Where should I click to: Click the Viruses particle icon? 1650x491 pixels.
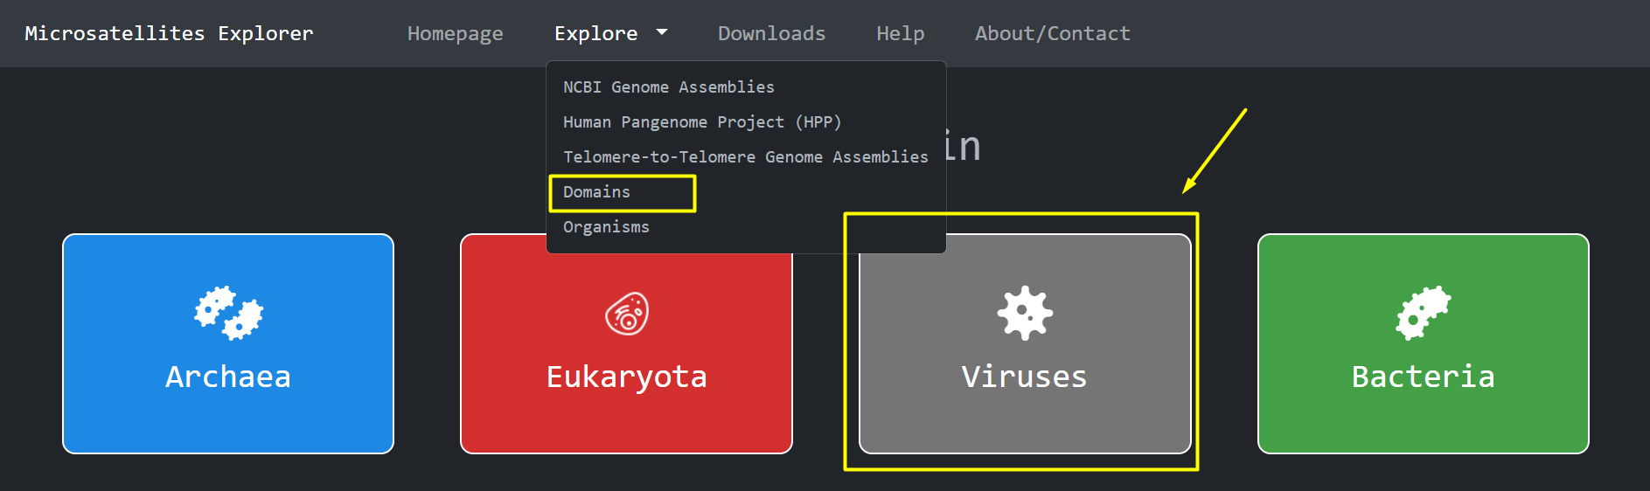coord(1025,313)
